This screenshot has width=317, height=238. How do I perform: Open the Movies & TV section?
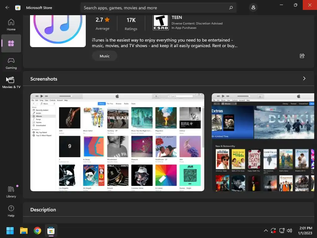11,82
